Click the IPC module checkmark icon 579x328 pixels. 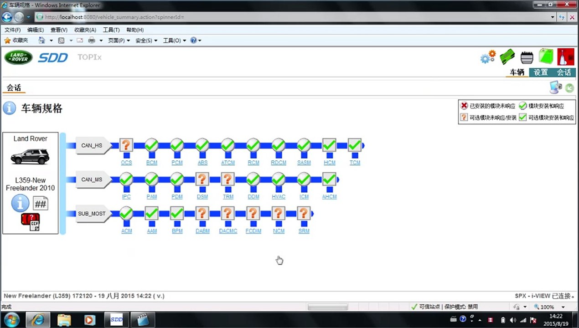pos(126,179)
